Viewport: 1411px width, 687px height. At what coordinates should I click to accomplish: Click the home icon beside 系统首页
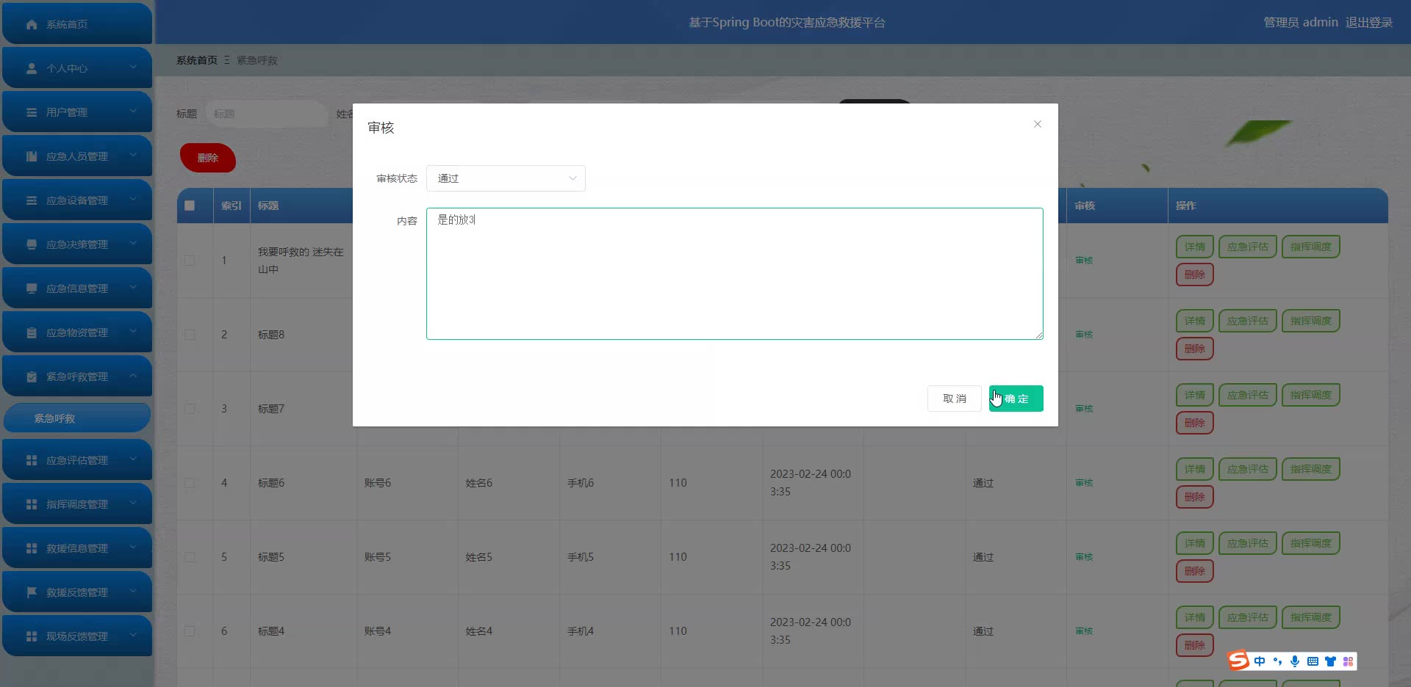[32, 24]
